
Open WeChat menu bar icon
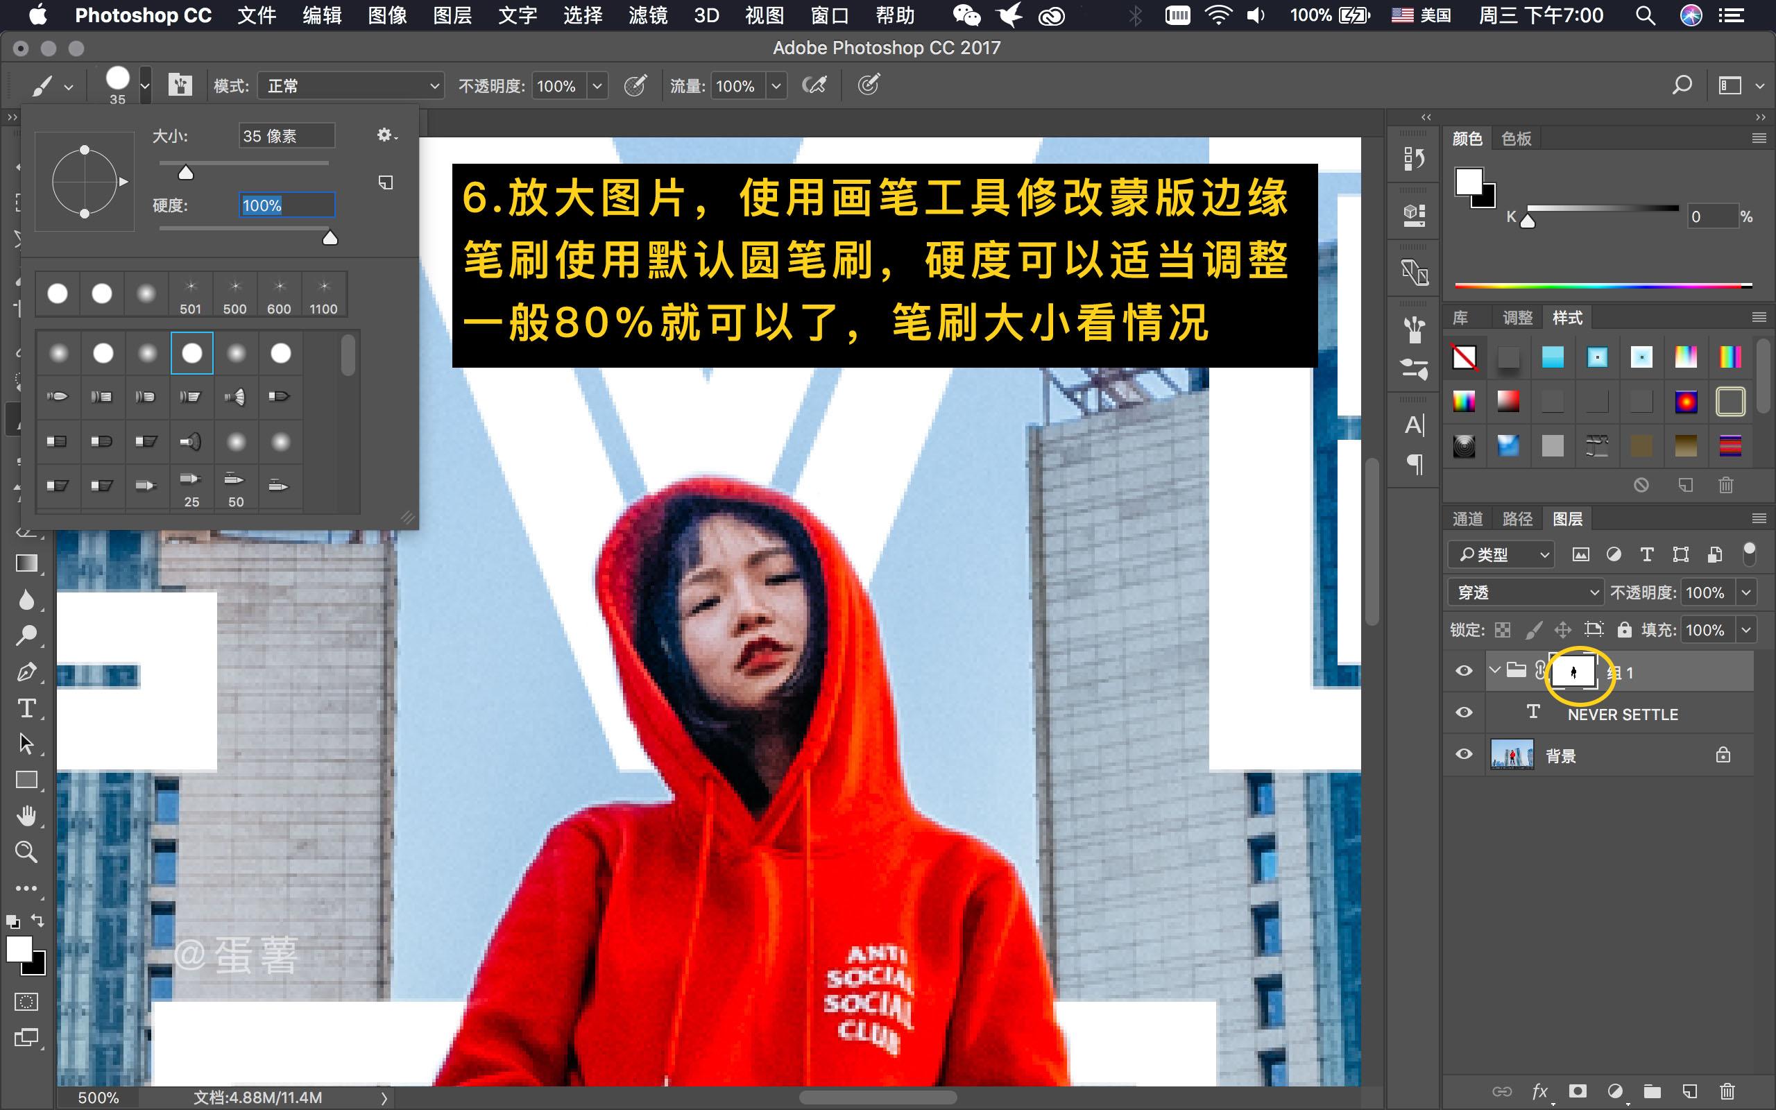coord(966,15)
